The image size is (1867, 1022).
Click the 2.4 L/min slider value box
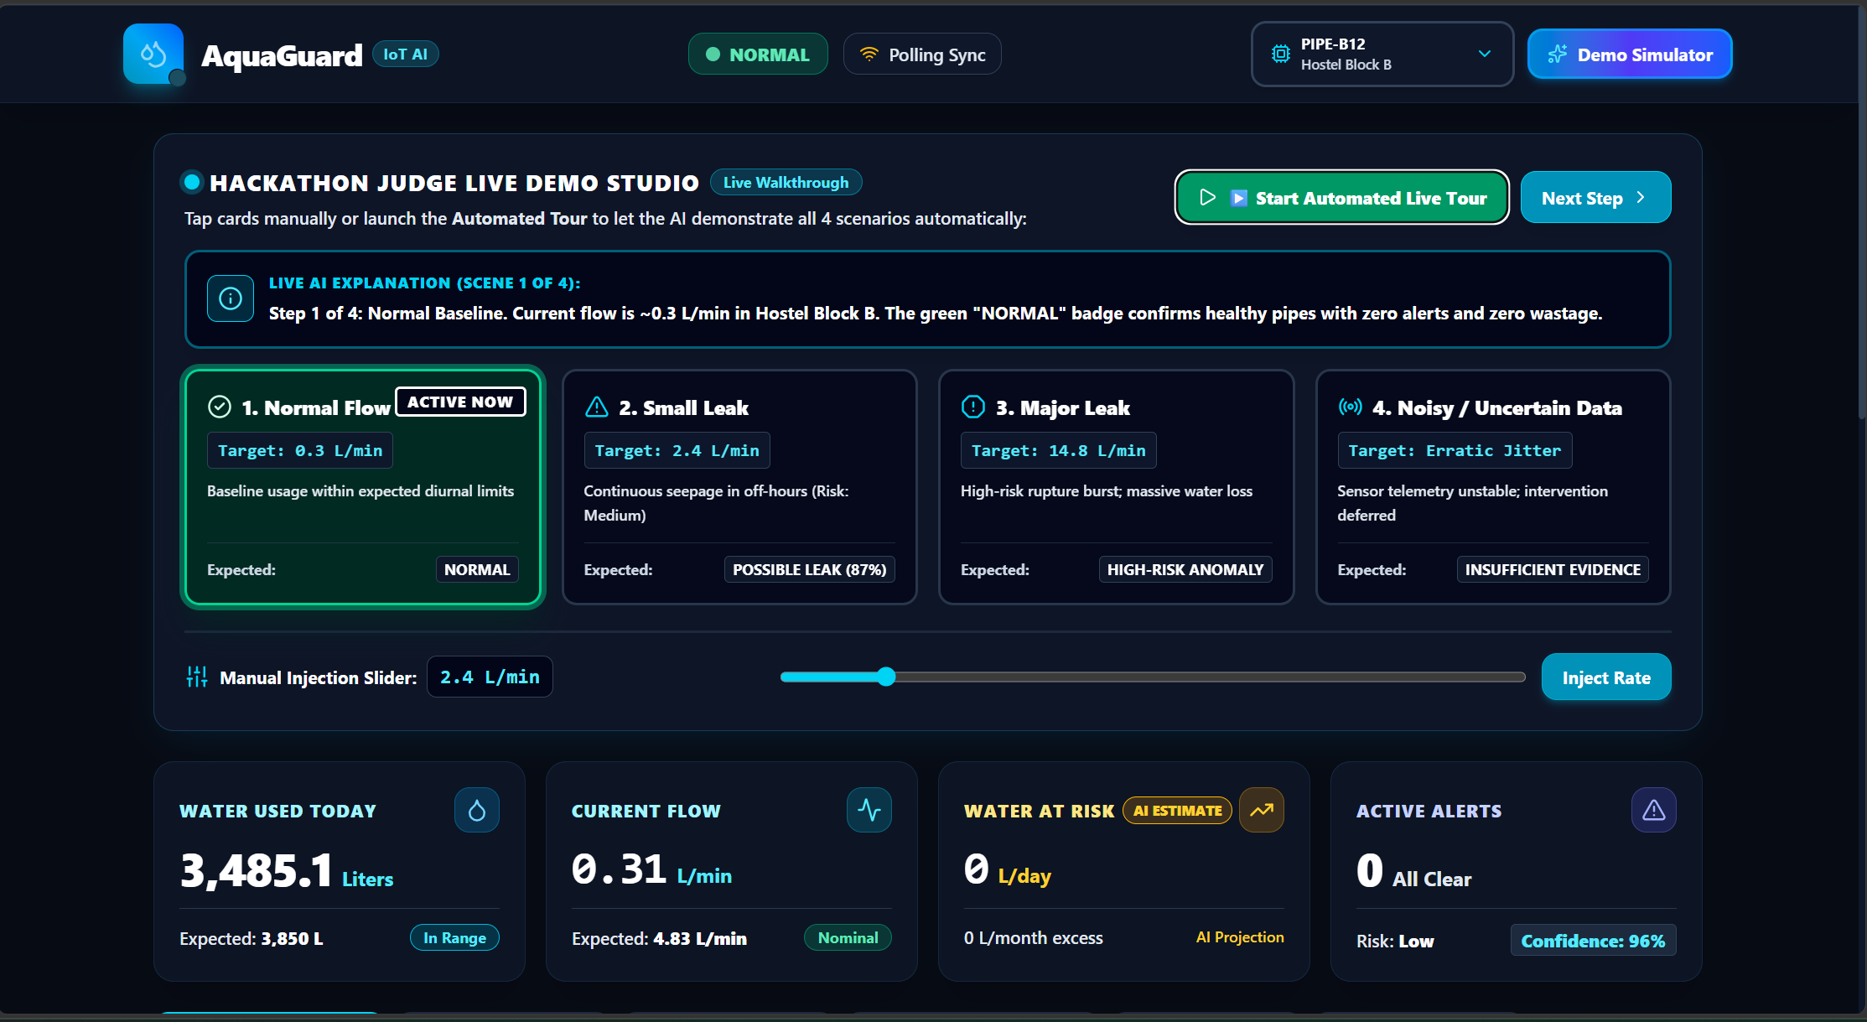pos(490,677)
